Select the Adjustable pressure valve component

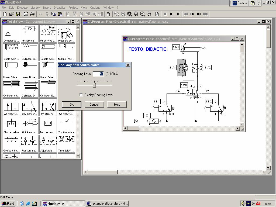click(48, 144)
